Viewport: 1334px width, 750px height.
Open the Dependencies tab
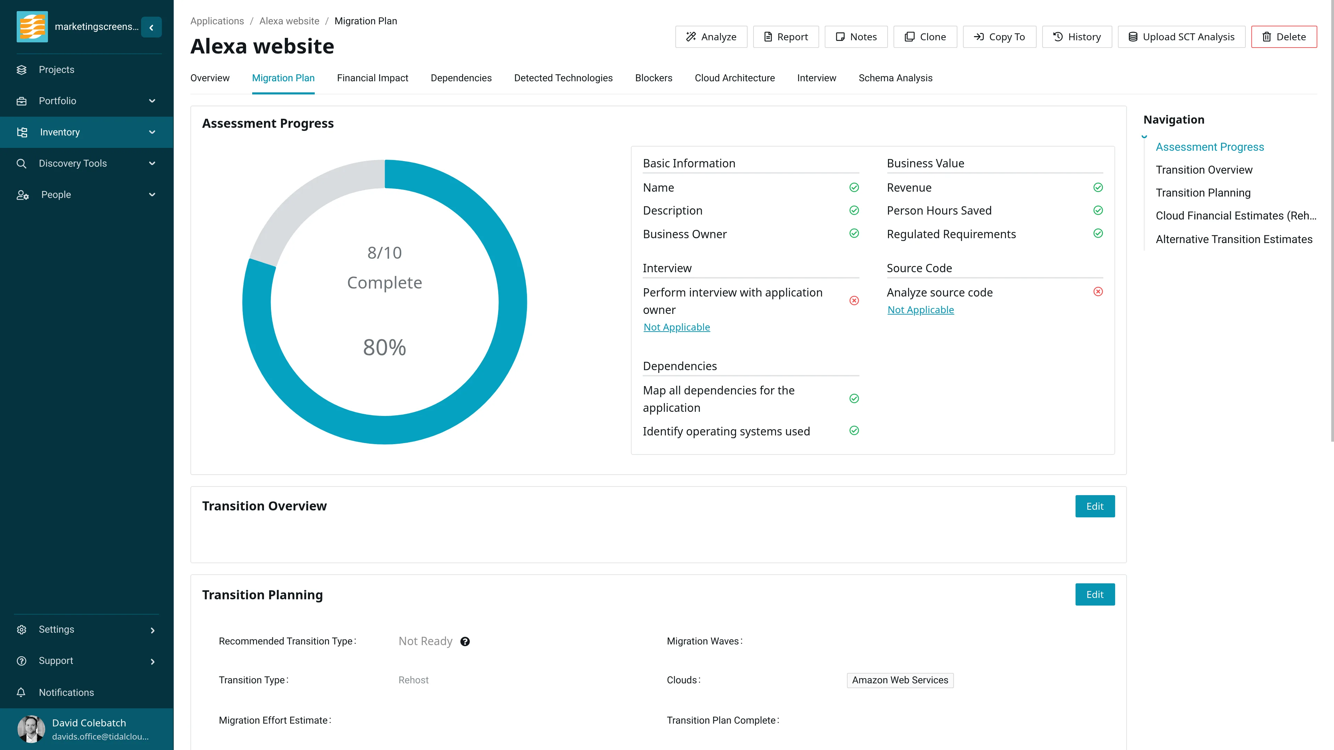coord(461,78)
